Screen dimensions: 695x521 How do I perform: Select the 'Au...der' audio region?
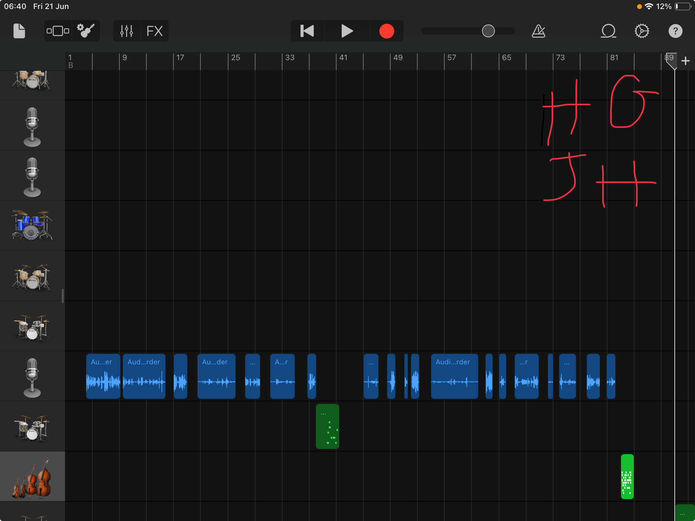tap(216, 376)
